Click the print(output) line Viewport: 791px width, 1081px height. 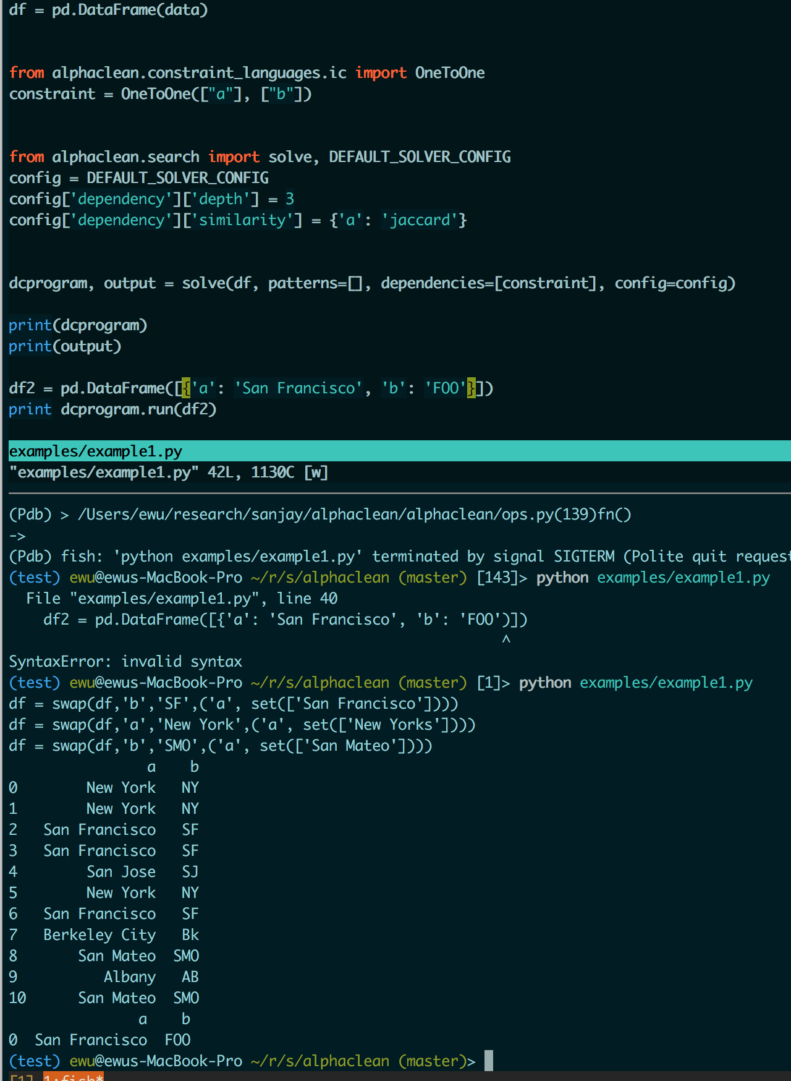click(x=65, y=346)
